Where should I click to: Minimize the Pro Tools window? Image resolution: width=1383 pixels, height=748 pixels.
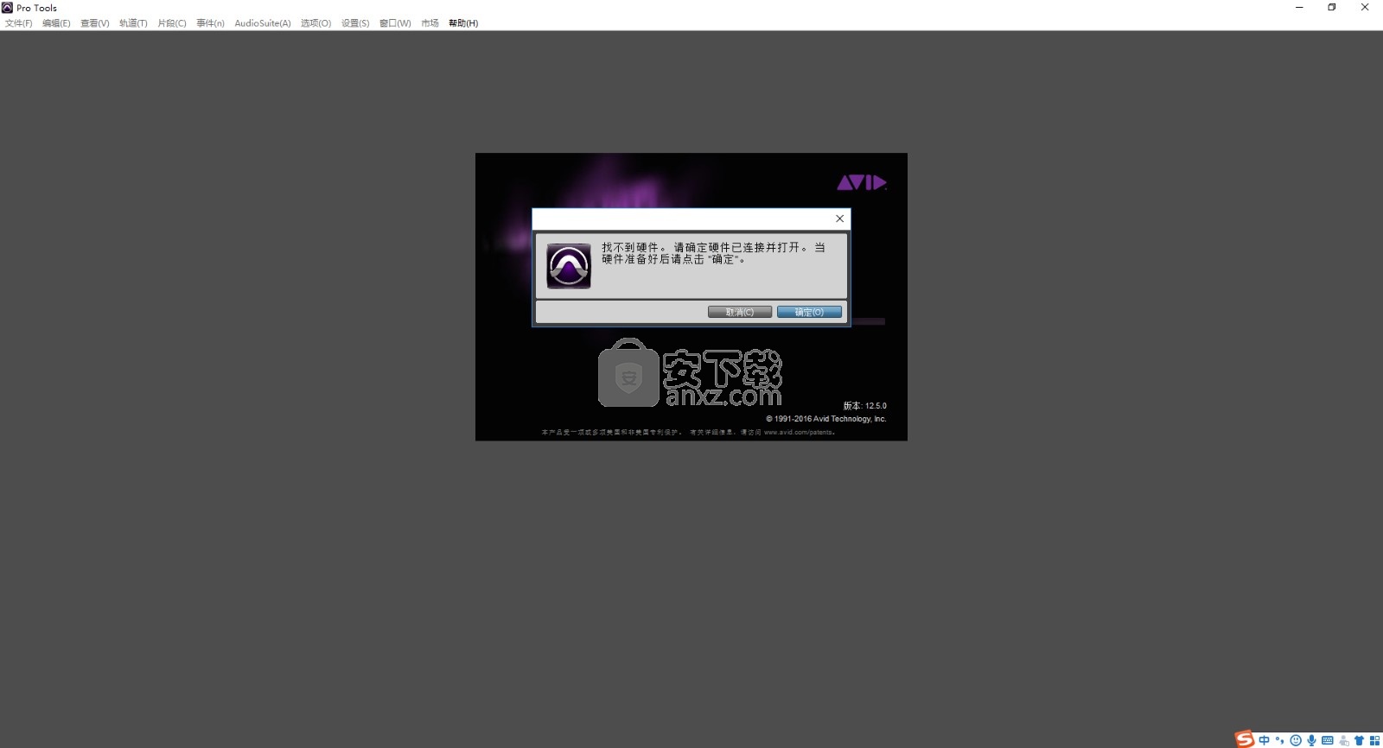[1299, 7]
